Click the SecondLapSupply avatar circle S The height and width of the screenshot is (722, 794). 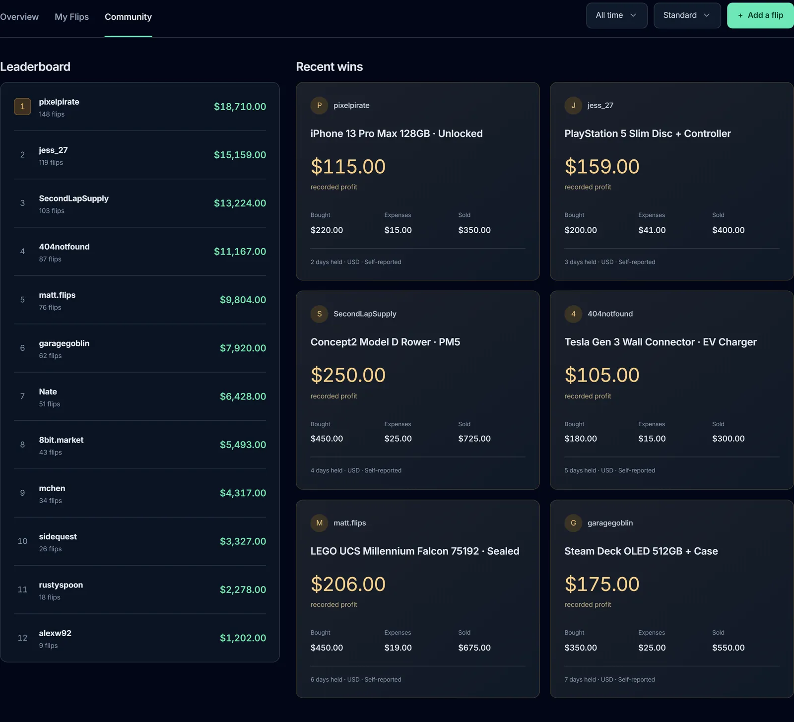point(319,314)
